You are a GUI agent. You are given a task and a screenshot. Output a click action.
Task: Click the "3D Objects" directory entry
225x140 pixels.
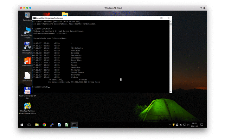pos(77,48)
